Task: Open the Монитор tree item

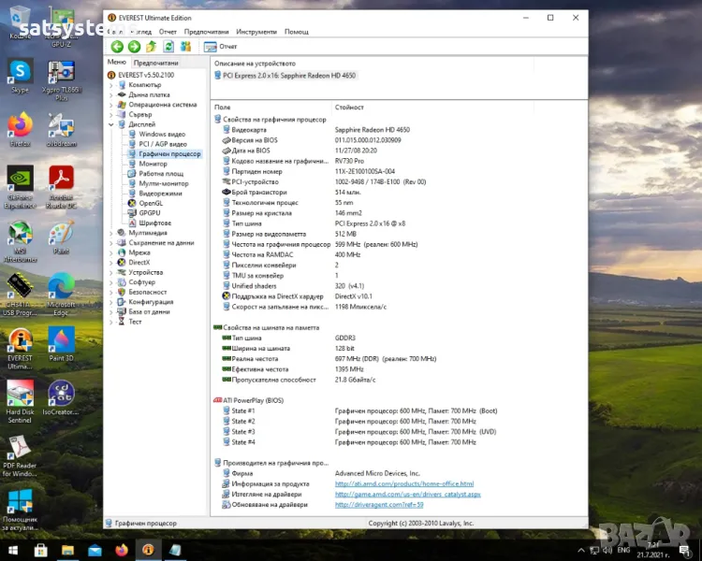Action: (x=153, y=164)
